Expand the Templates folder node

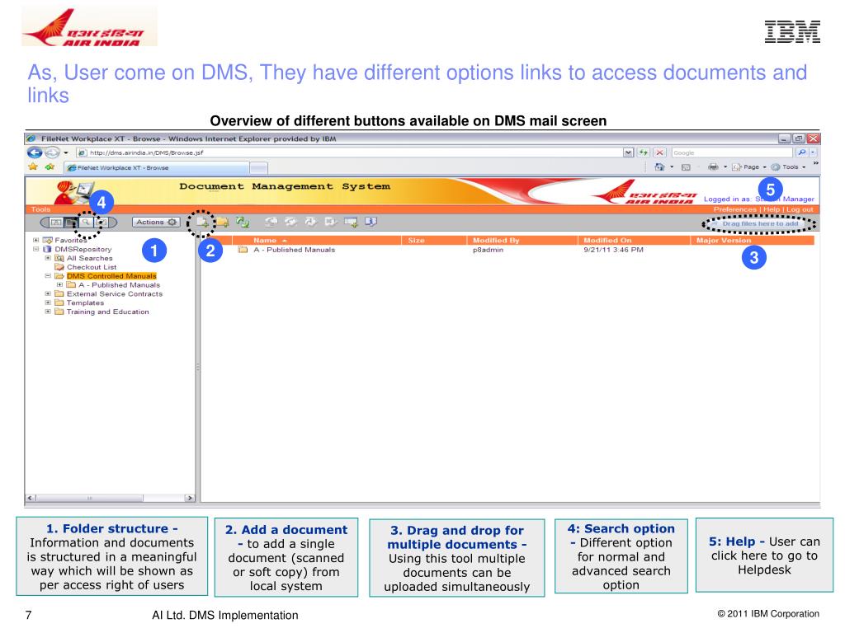click(x=48, y=302)
